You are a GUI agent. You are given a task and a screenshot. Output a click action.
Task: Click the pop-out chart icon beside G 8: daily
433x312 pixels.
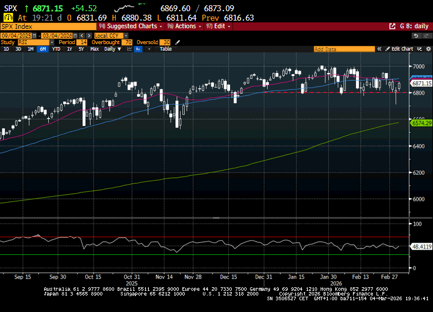click(x=392, y=26)
